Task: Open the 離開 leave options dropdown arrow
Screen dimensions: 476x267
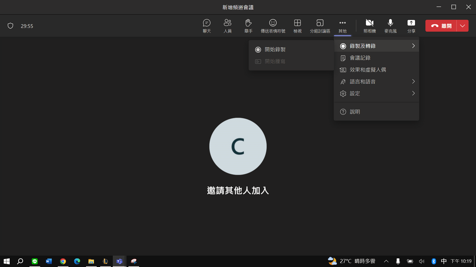Action: pos(462,26)
